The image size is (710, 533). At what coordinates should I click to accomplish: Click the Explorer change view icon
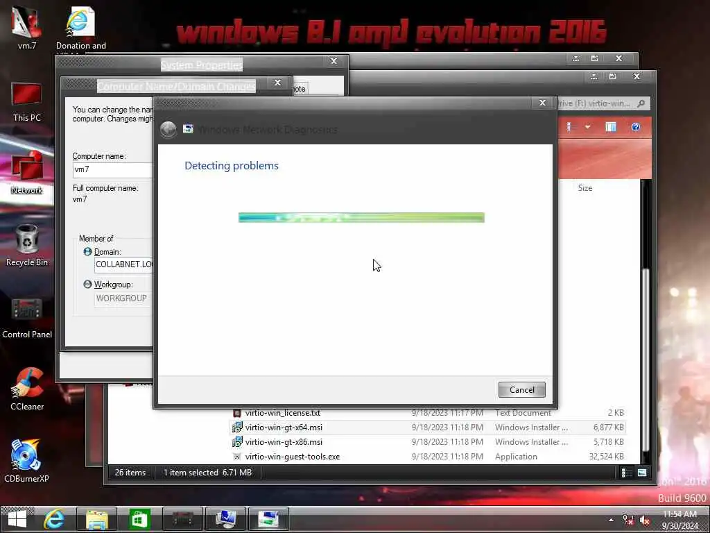pyautogui.click(x=569, y=127)
